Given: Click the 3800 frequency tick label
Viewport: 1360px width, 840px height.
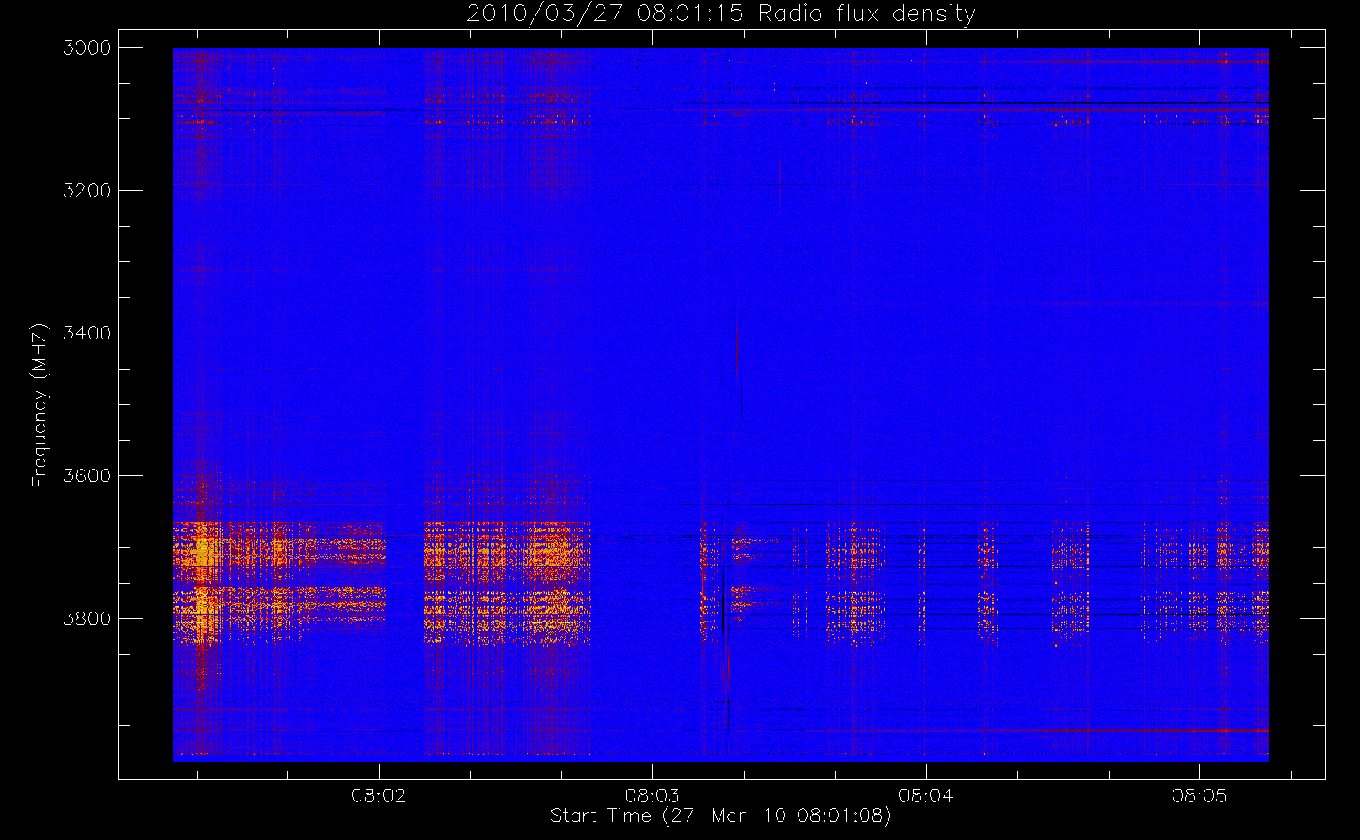Looking at the screenshot, I should [87, 619].
